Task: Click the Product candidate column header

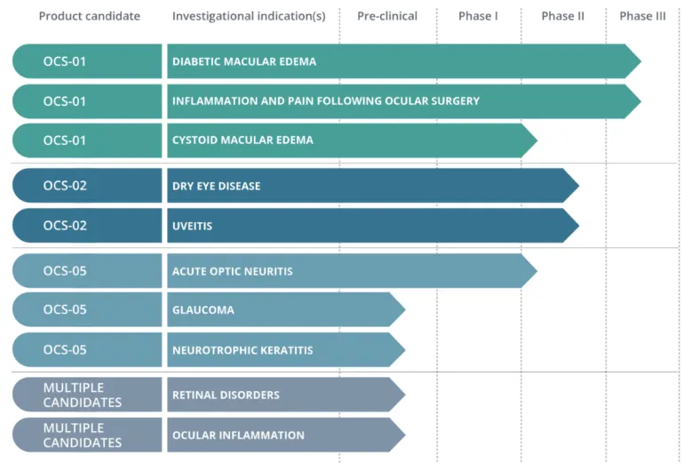Action: pos(89,16)
